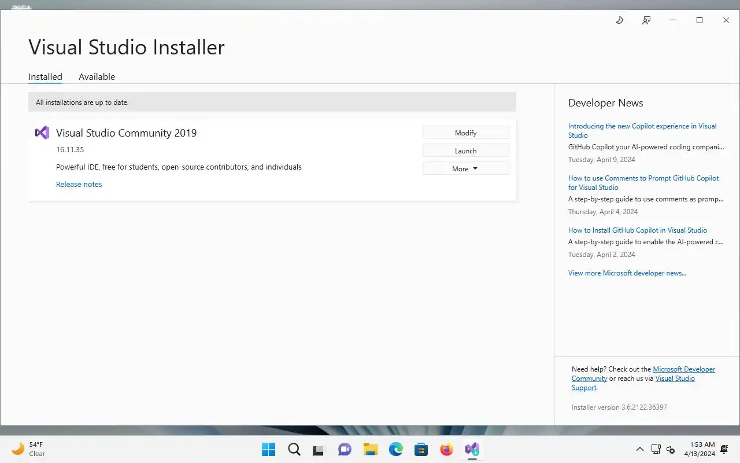Click the Developer News heading
This screenshot has width=740, height=463.
(x=605, y=102)
